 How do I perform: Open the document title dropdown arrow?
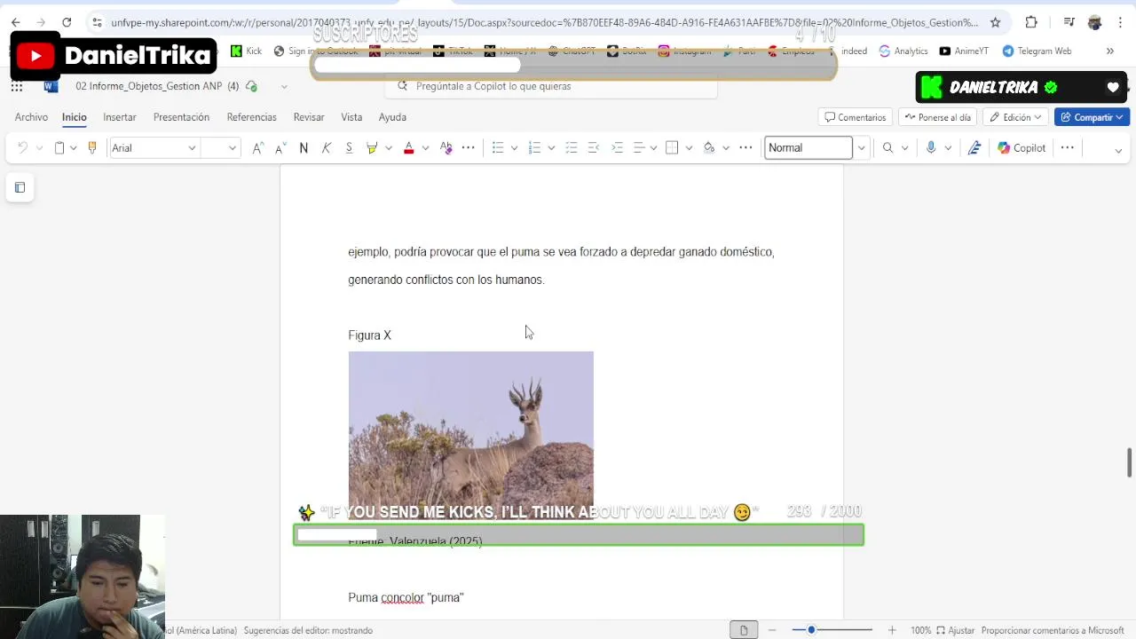(284, 86)
